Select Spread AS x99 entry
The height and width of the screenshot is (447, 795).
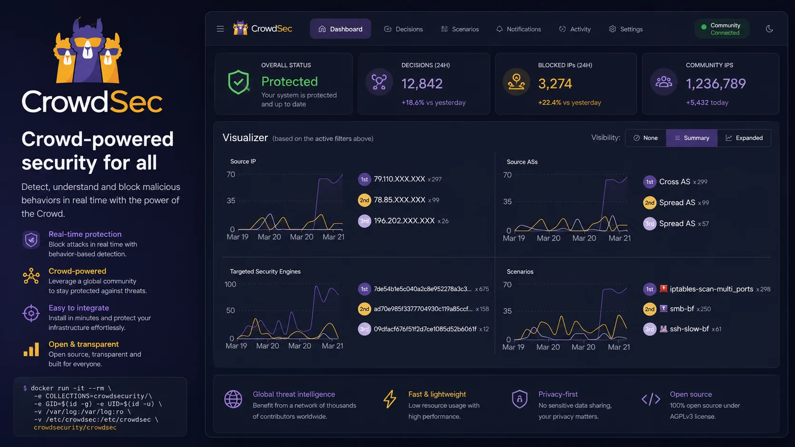pyautogui.click(x=684, y=203)
